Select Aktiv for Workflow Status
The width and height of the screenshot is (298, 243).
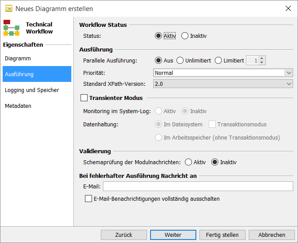(x=158, y=36)
